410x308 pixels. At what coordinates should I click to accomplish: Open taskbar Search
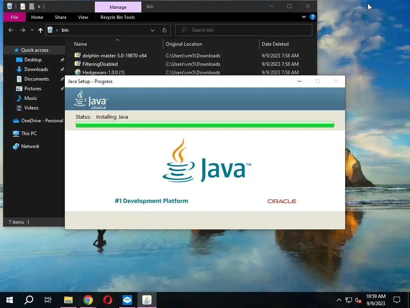coord(29,300)
